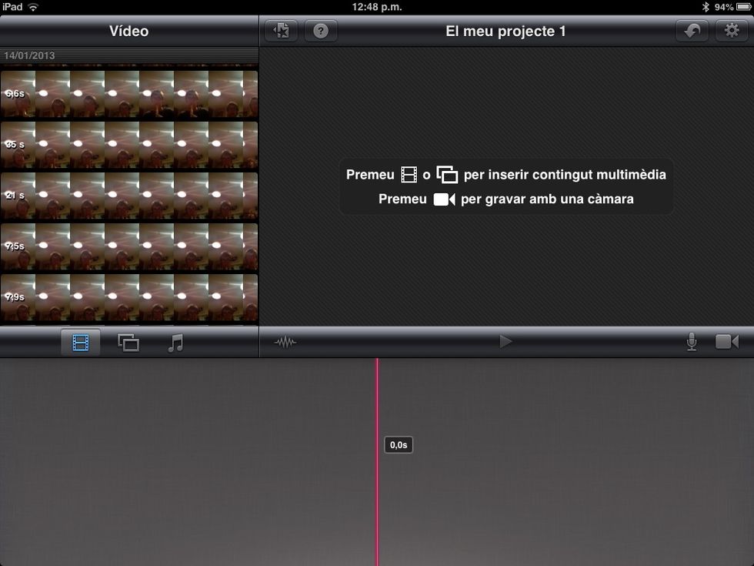Select the 7,5s video clip
The height and width of the screenshot is (566, 754).
[129, 246]
